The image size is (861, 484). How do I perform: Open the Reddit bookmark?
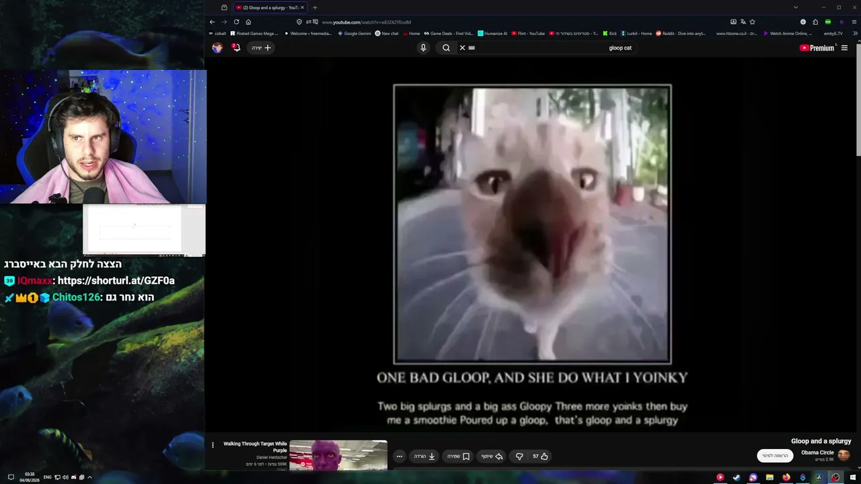point(681,33)
